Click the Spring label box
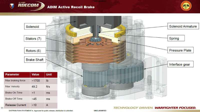Image resolution: width=200 pixels, height=112 pixels. 176,38
